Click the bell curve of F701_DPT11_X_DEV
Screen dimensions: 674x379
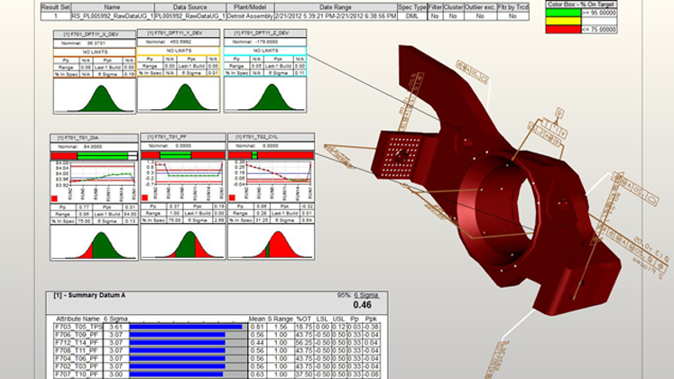coord(101,98)
